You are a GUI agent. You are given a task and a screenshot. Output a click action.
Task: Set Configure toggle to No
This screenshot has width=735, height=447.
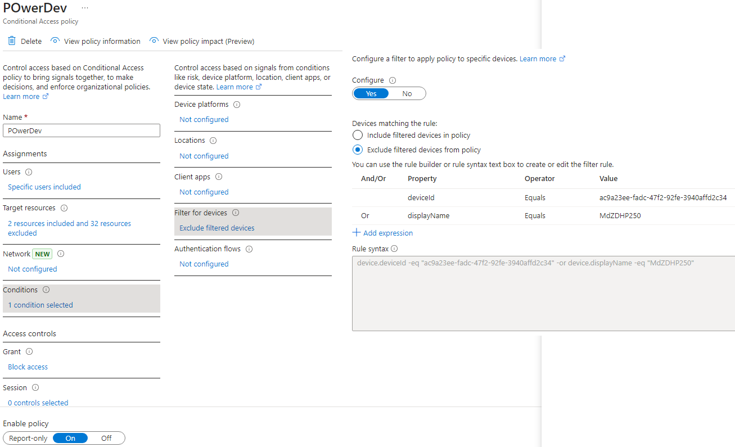click(407, 94)
